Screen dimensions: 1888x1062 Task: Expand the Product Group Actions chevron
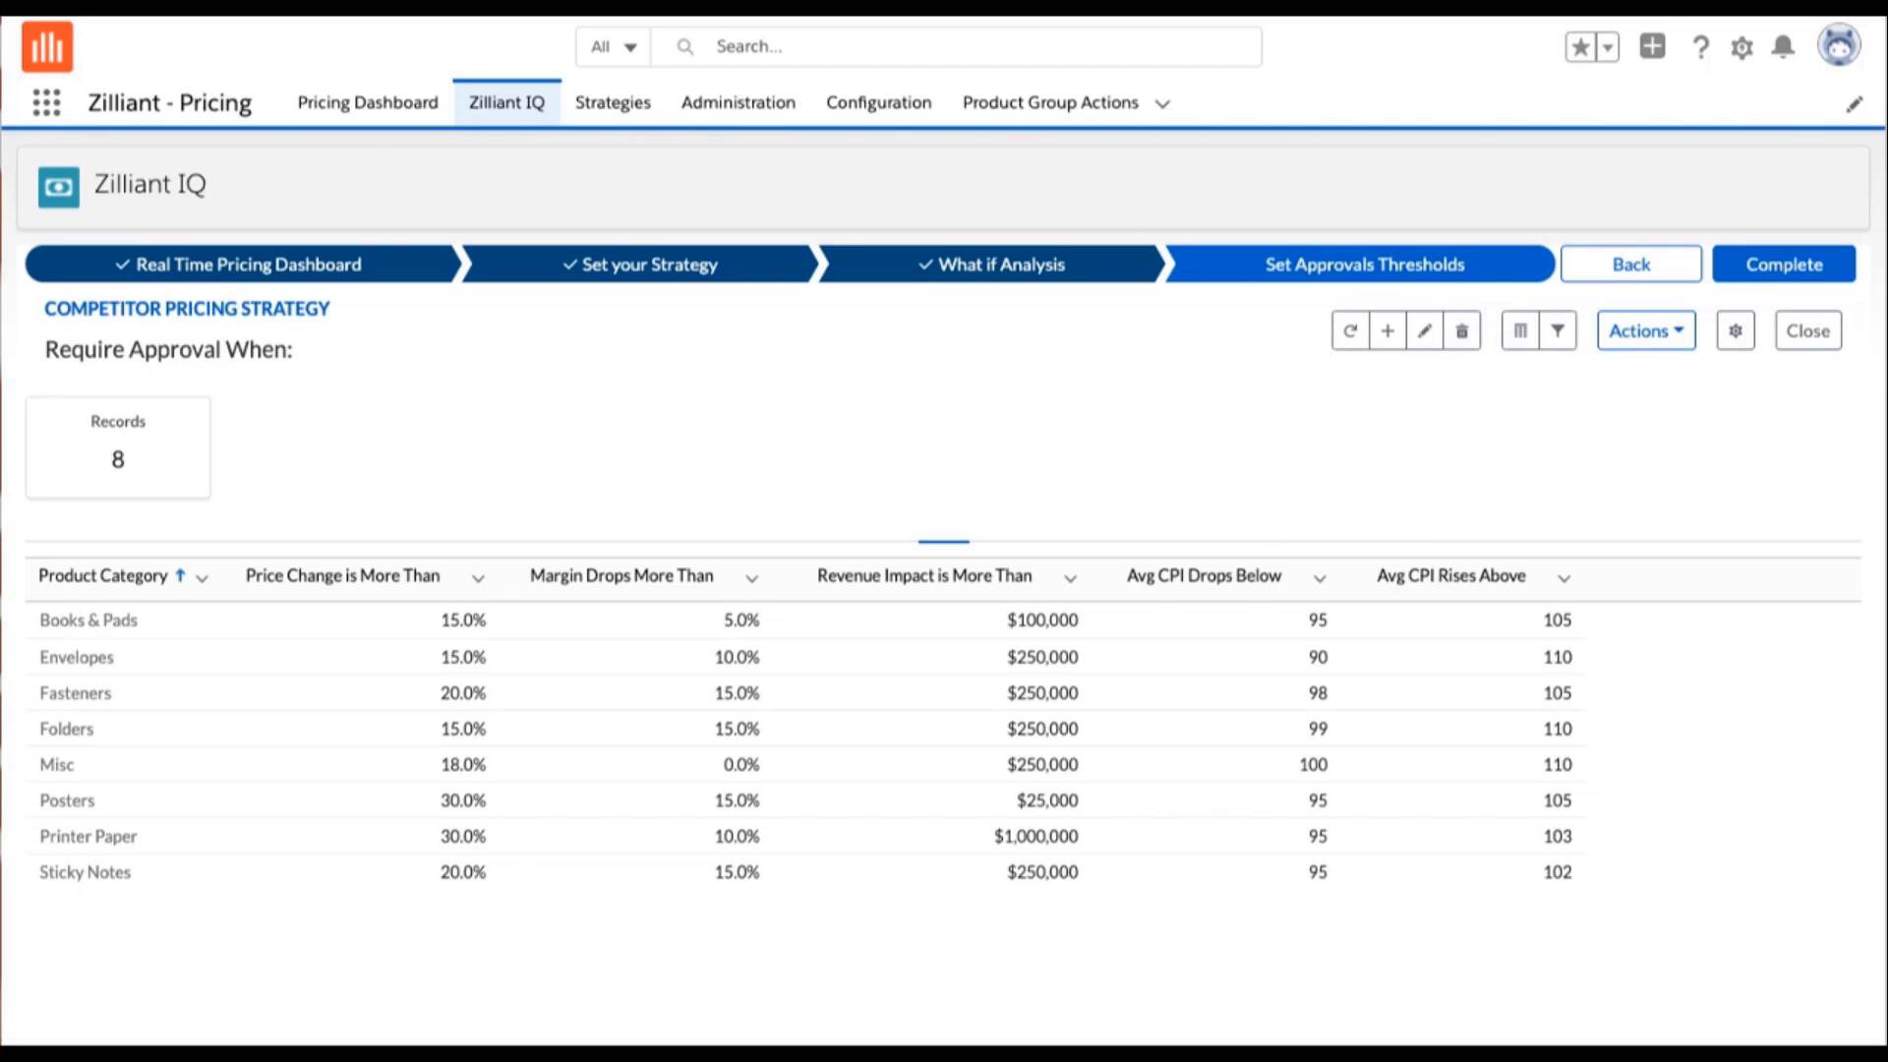[x=1162, y=103]
